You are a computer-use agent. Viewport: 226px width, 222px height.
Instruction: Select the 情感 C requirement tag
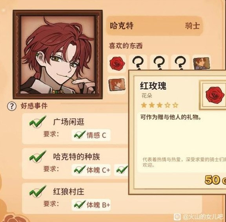tap(91, 135)
